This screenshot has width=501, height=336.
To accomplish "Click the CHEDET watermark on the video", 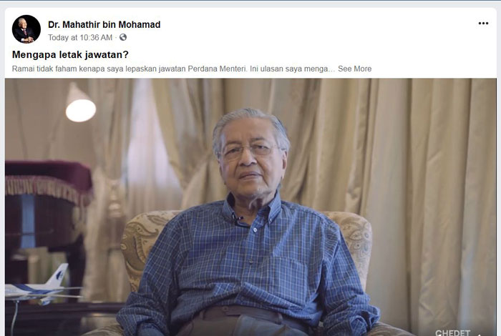I will tap(452, 333).
